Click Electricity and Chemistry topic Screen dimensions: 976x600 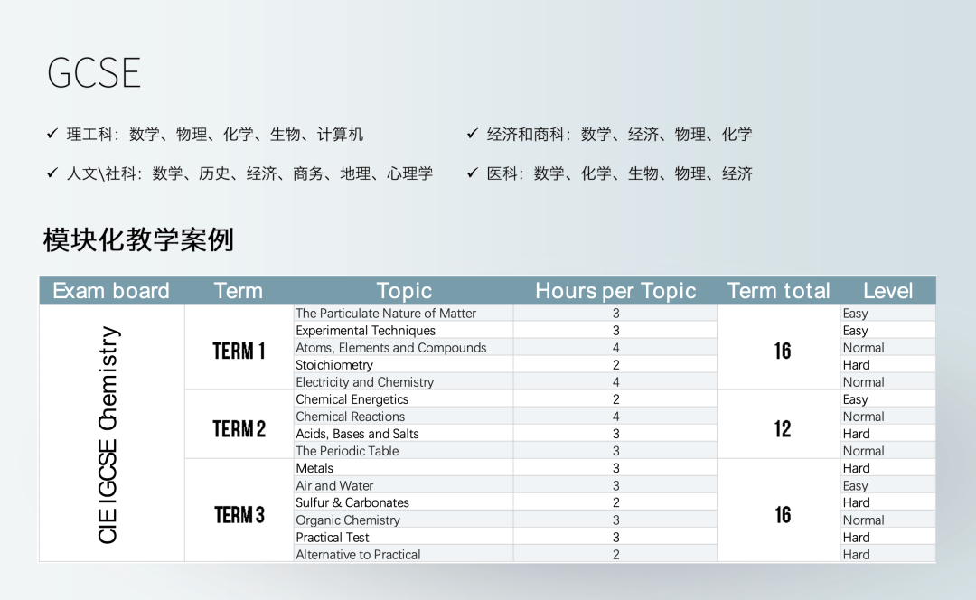365,382
